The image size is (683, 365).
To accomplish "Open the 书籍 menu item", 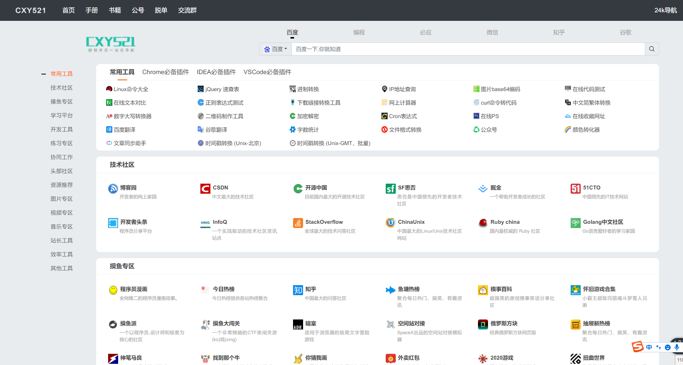I will (x=114, y=10).
